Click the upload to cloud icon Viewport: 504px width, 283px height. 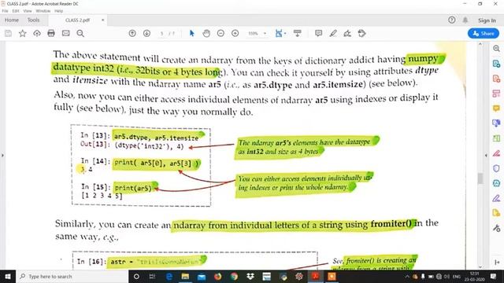(37, 33)
